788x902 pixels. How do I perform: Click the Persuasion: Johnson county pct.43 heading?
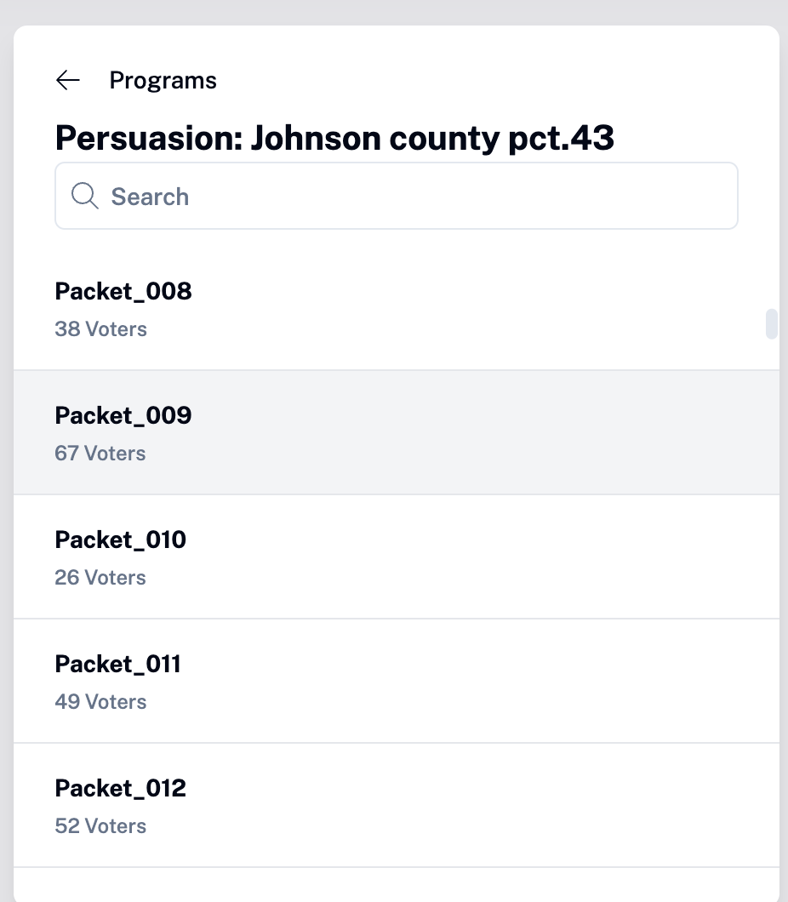[x=334, y=138]
